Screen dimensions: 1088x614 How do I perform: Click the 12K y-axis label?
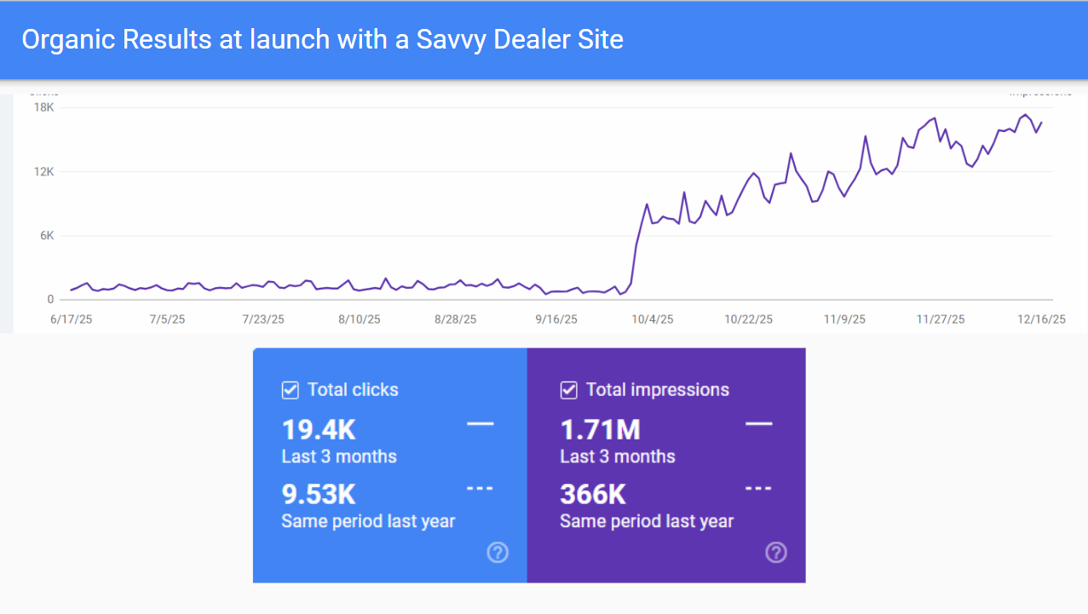44,171
